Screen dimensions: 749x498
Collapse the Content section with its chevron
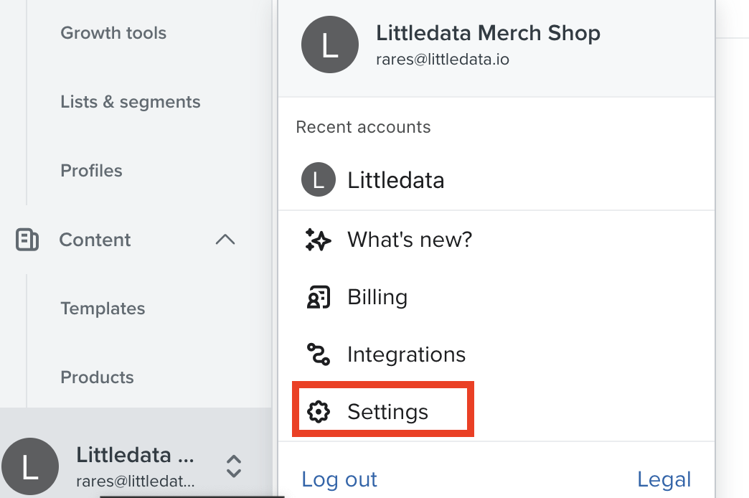(x=225, y=240)
